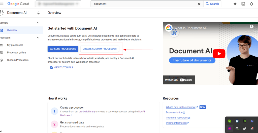
Task: Open the hamburger navigation menu
Action: 2,4
